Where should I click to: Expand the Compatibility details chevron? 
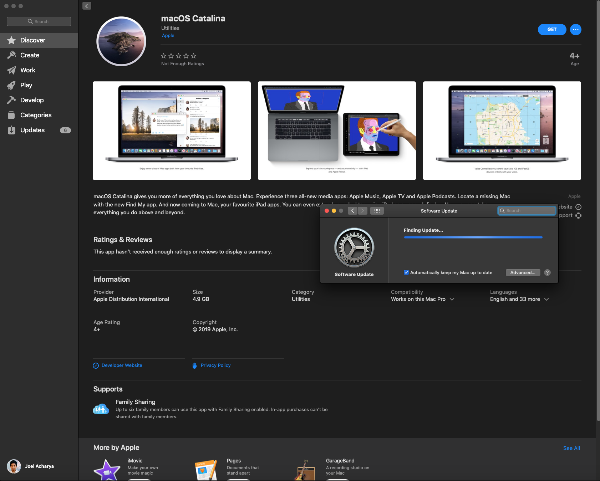[x=452, y=299]
